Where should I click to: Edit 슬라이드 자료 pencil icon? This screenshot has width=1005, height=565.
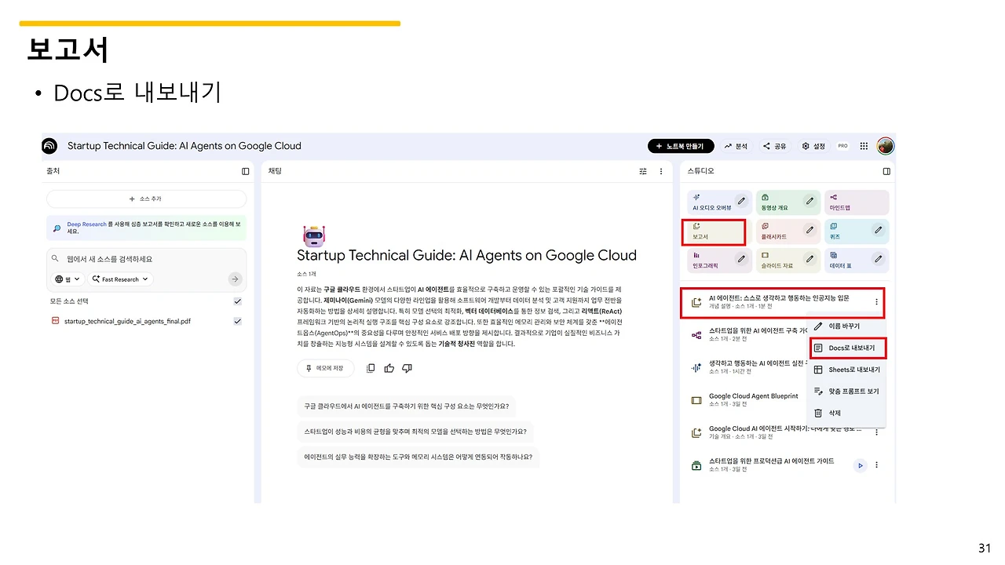[x=809, y=261]
